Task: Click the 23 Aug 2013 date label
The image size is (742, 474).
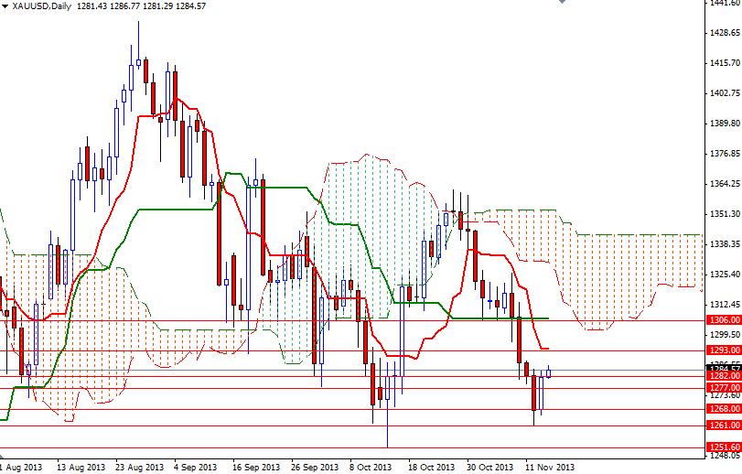Action: point(139,468)
